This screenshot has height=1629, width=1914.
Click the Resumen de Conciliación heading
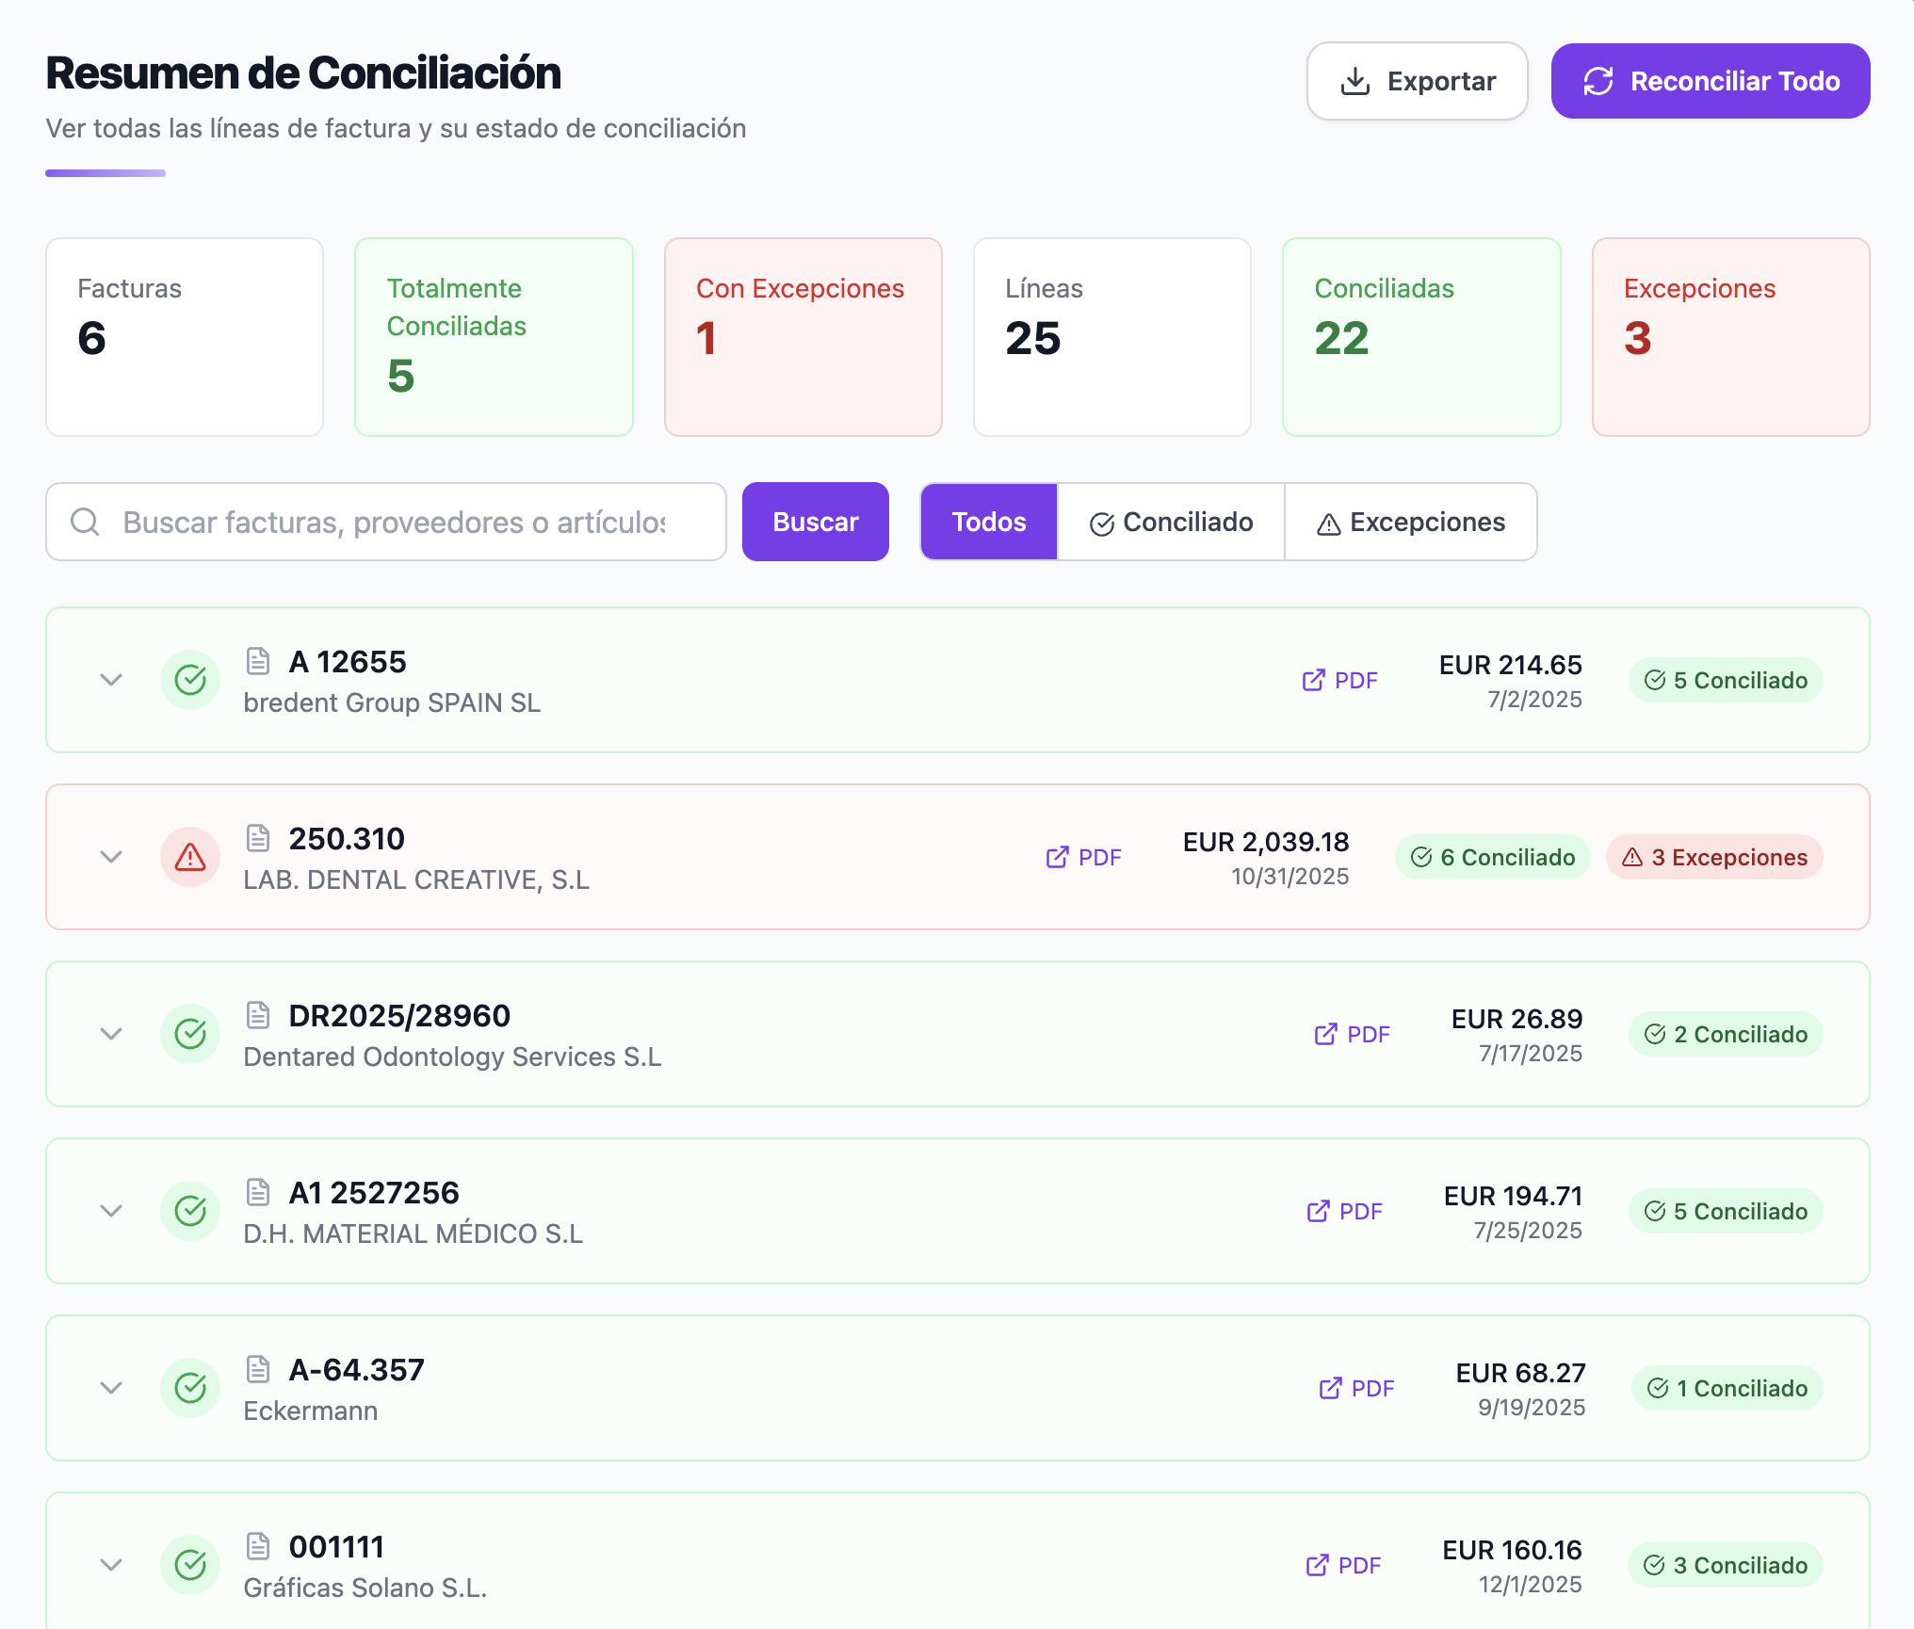point(303,73)
